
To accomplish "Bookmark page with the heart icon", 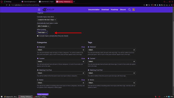I will [152, 5].
